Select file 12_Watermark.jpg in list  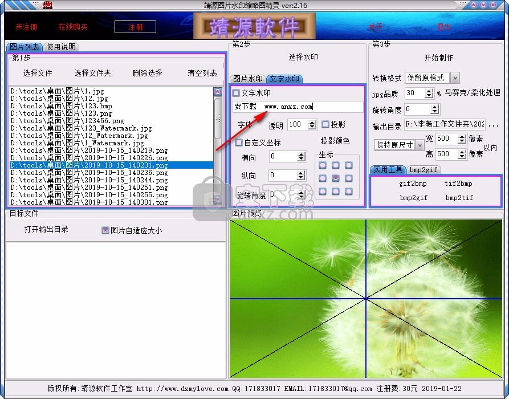tap(111, 136)
